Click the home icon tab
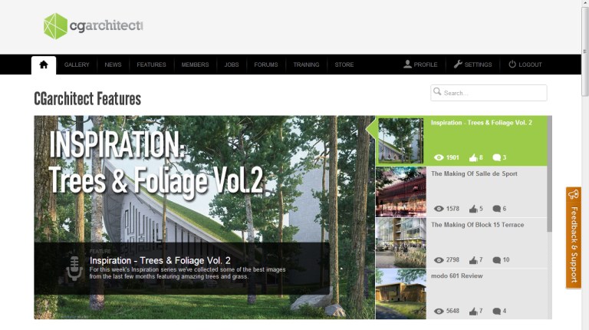This screenshot has width=589, height=330. click(x=44, y=64)
